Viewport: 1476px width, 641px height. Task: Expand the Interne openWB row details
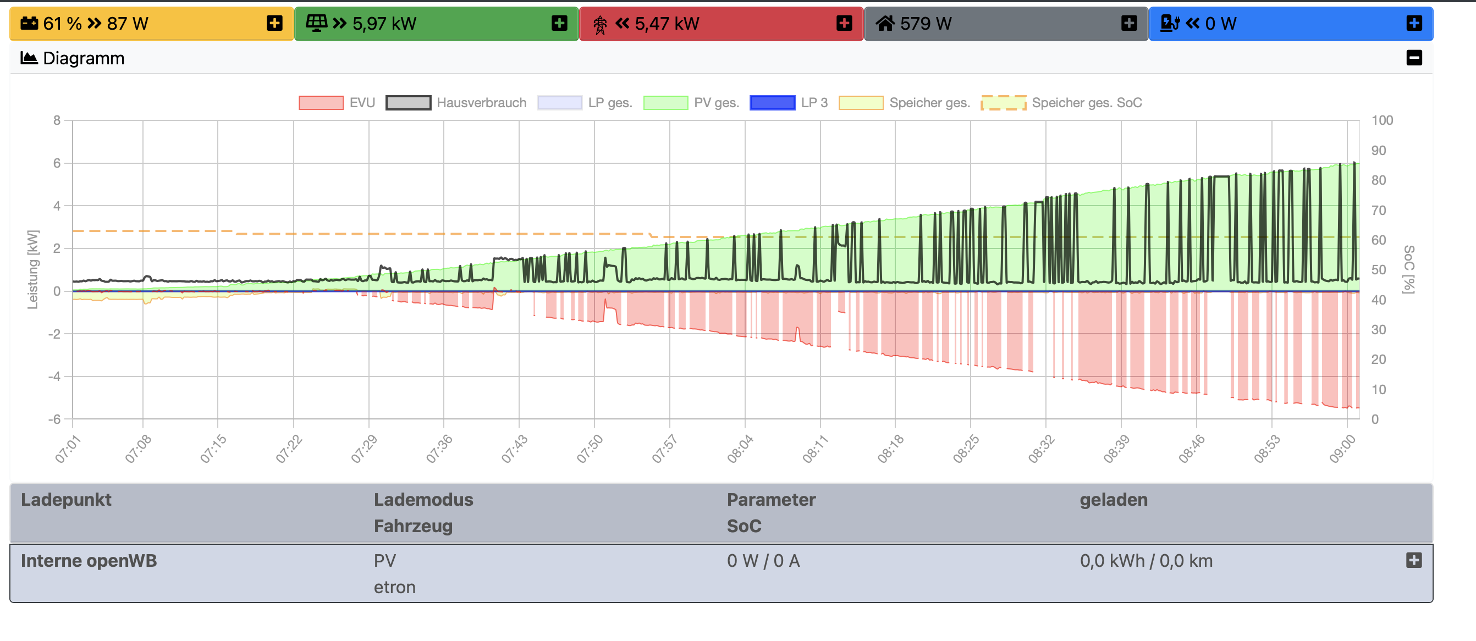[x=1413, y=560]
